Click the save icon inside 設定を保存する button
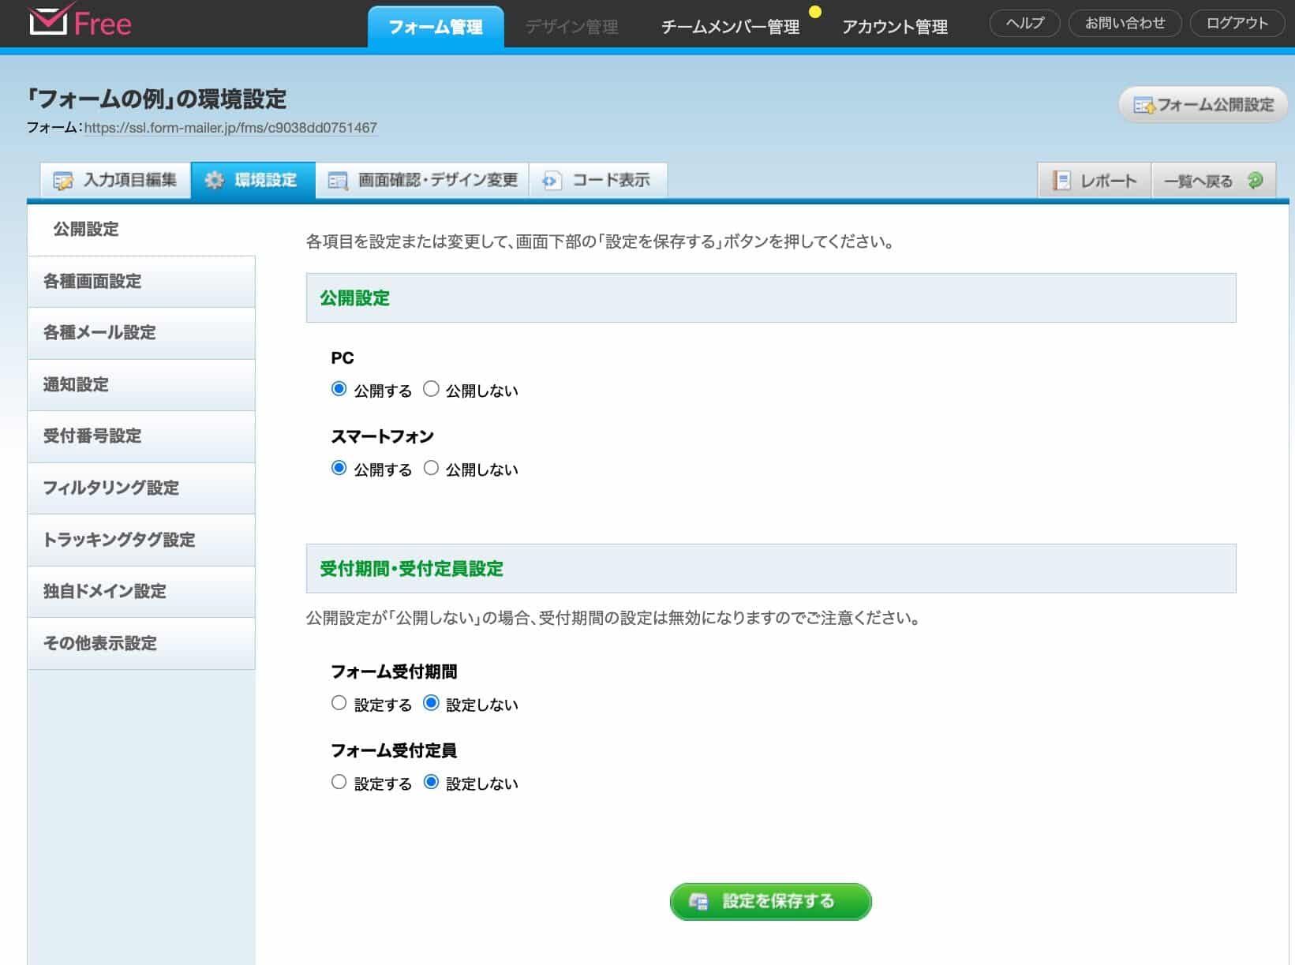The image size is (1295, 965). (701, 901)
